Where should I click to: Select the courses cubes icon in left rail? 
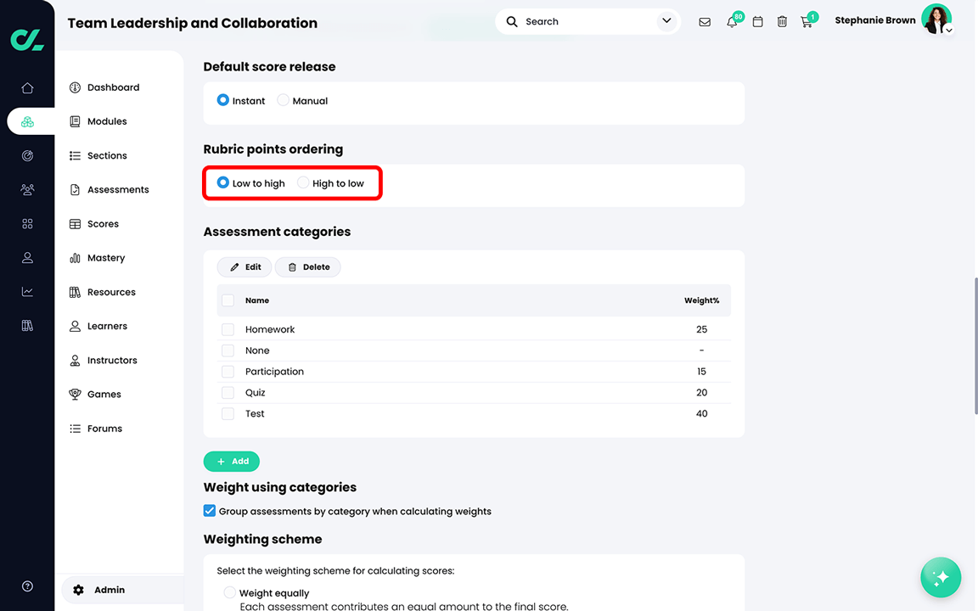[x=27, y=121]
